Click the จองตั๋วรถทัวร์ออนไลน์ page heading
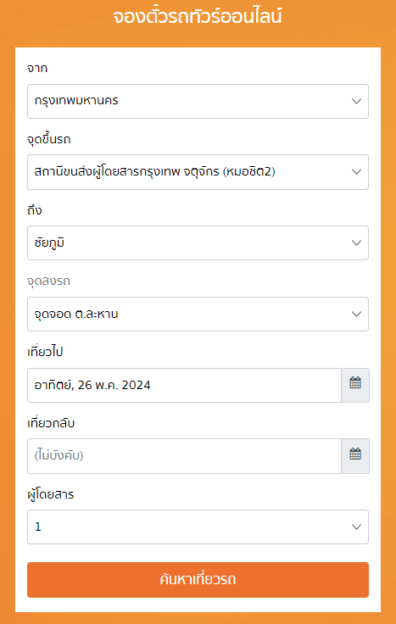This screenshot has height=624, width=396. pyautogui.click(x=198, y=17)
